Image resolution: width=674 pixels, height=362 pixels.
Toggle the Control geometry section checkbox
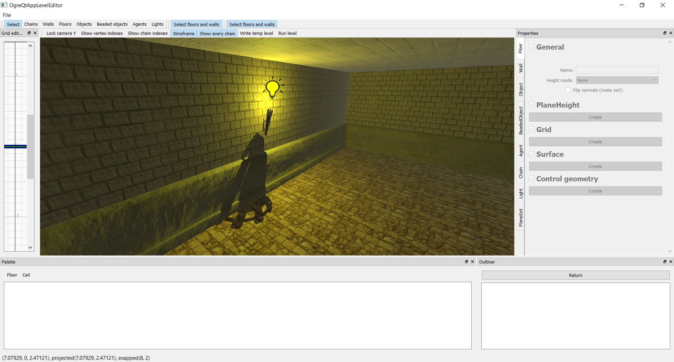(x=531, y=179)
